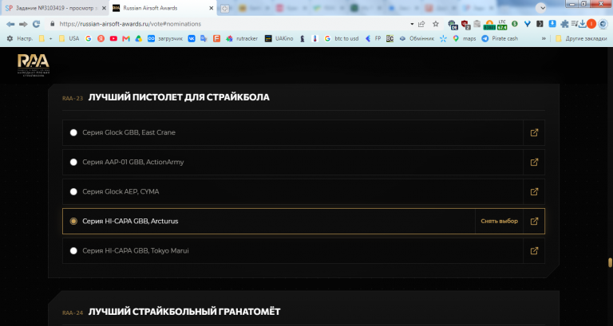Open the Yandex bookmark icon
The height and width of the screenshot is (326, 613).
coord(101,38)
